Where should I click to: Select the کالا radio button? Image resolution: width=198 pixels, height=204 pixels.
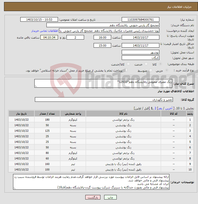tap(160, 64)
